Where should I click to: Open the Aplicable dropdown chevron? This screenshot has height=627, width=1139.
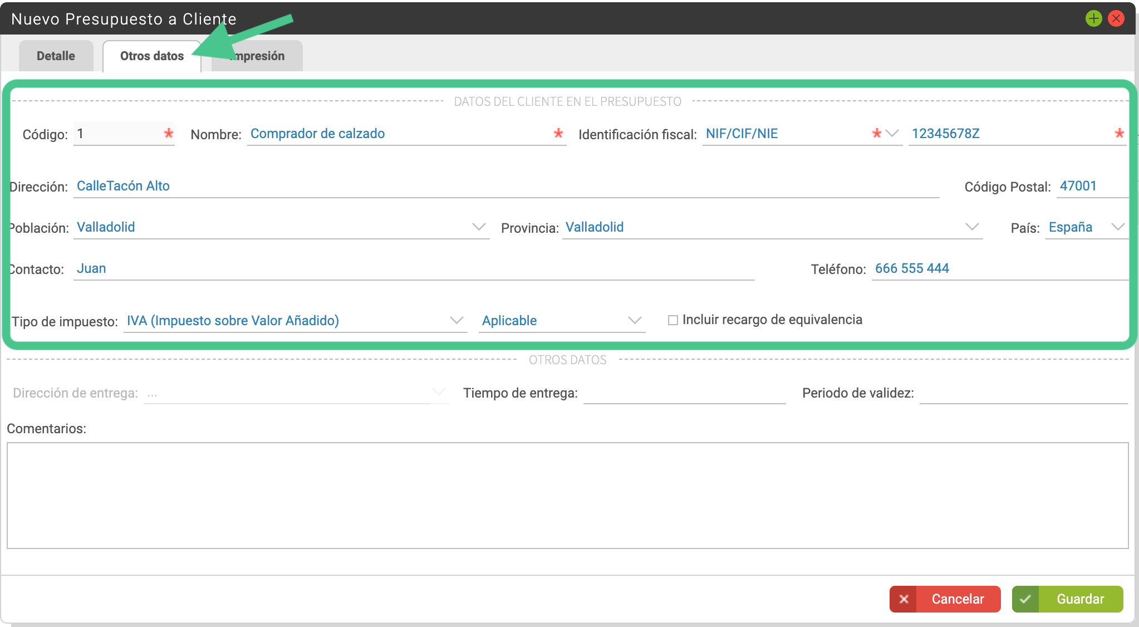pos(635,321)
